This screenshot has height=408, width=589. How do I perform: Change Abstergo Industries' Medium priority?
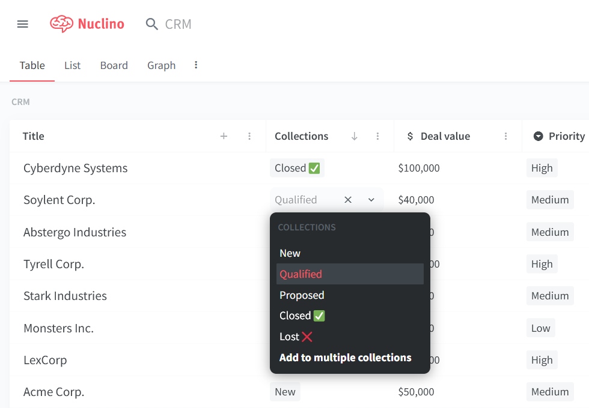point(550,232)
